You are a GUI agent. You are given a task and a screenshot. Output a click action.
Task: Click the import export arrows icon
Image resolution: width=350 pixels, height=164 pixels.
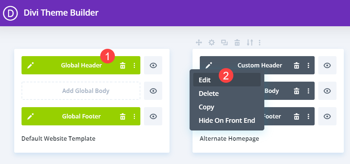click(250, 42)
